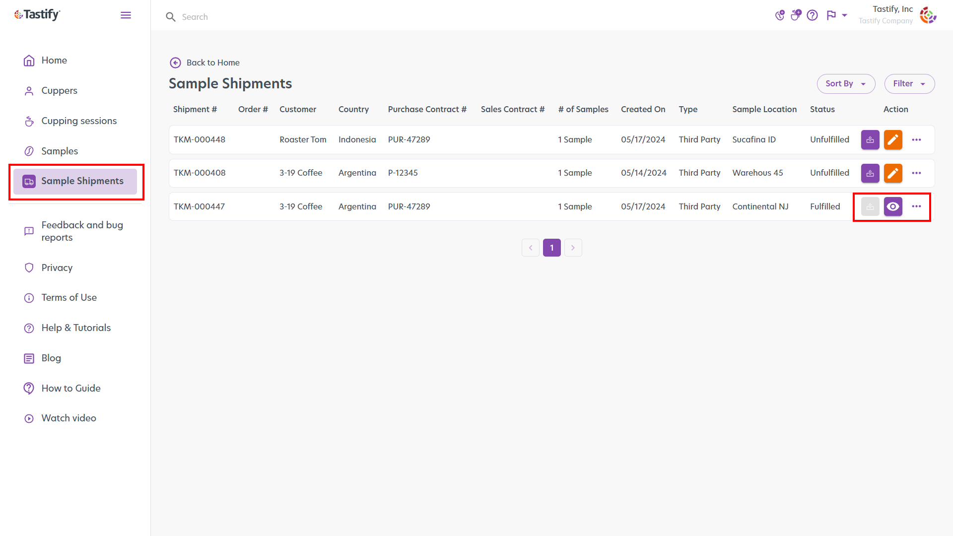Click the Back to Home arrow icon
Image resolution: width=953 pixels, height=536 pixels.
click(175, 63)
